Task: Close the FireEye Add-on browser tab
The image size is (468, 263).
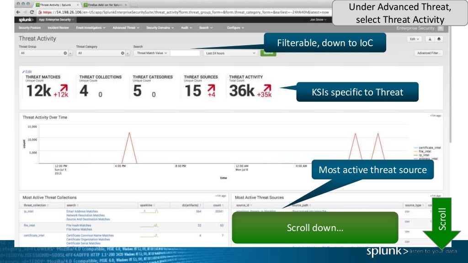Action: point(126,5)
